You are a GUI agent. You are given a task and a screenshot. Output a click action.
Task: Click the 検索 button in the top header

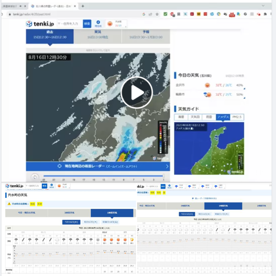(x=87, y=23)
